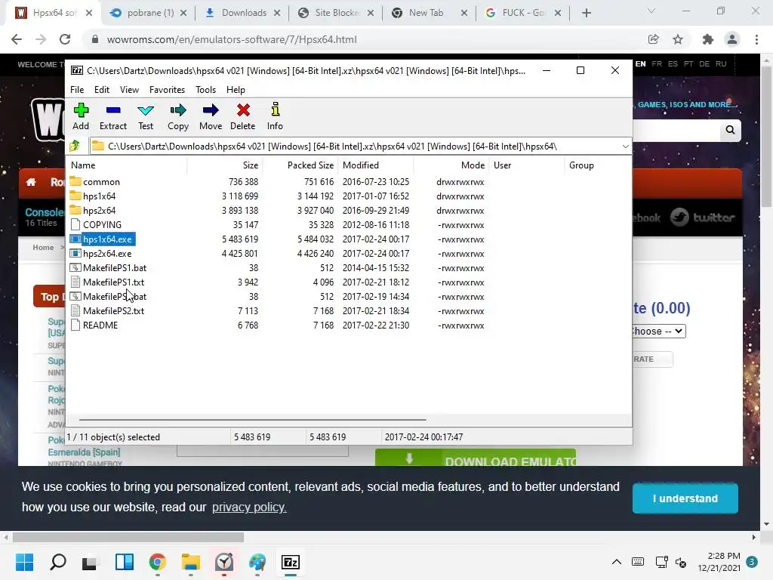Sort by the Group column header
773x580 pixels.
click(598, 165)
